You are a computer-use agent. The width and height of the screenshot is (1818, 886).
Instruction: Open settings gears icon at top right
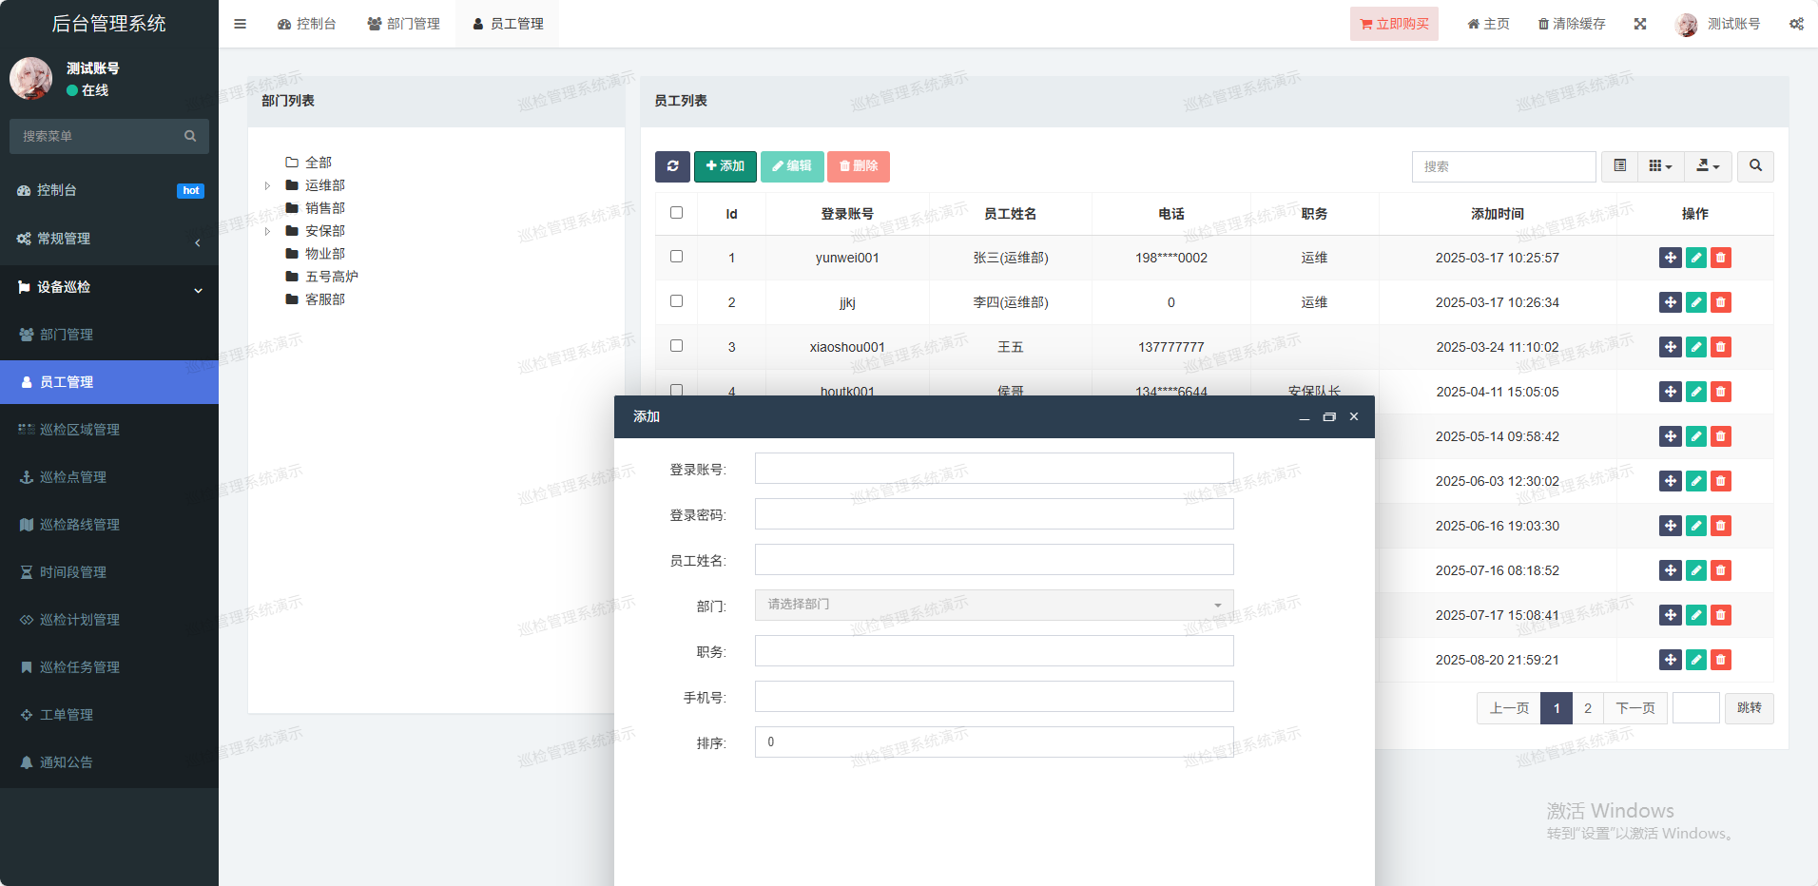[x=1796, y=24]
